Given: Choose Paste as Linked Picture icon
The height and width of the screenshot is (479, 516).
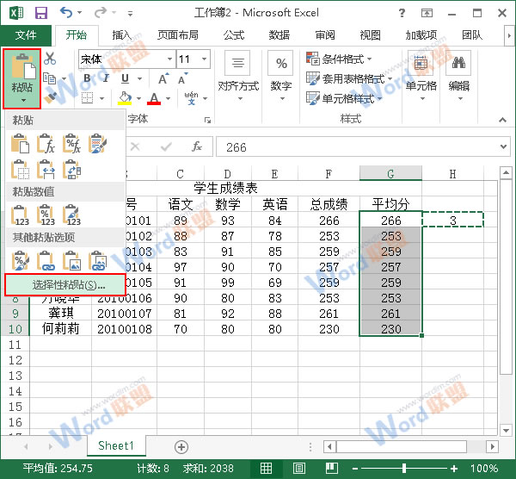Looking at the screenshot, I should [98, 261].
